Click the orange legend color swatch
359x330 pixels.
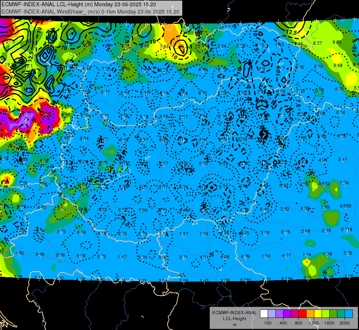point(310,314)
